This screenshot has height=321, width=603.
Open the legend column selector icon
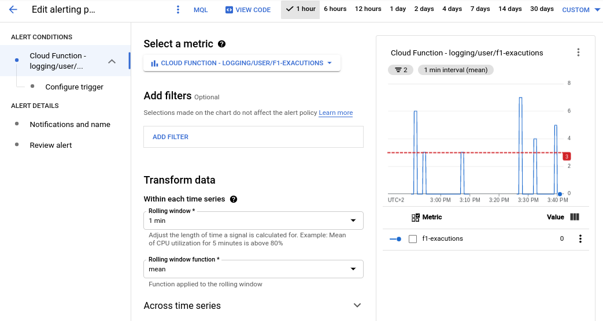[x=575, y=217]
